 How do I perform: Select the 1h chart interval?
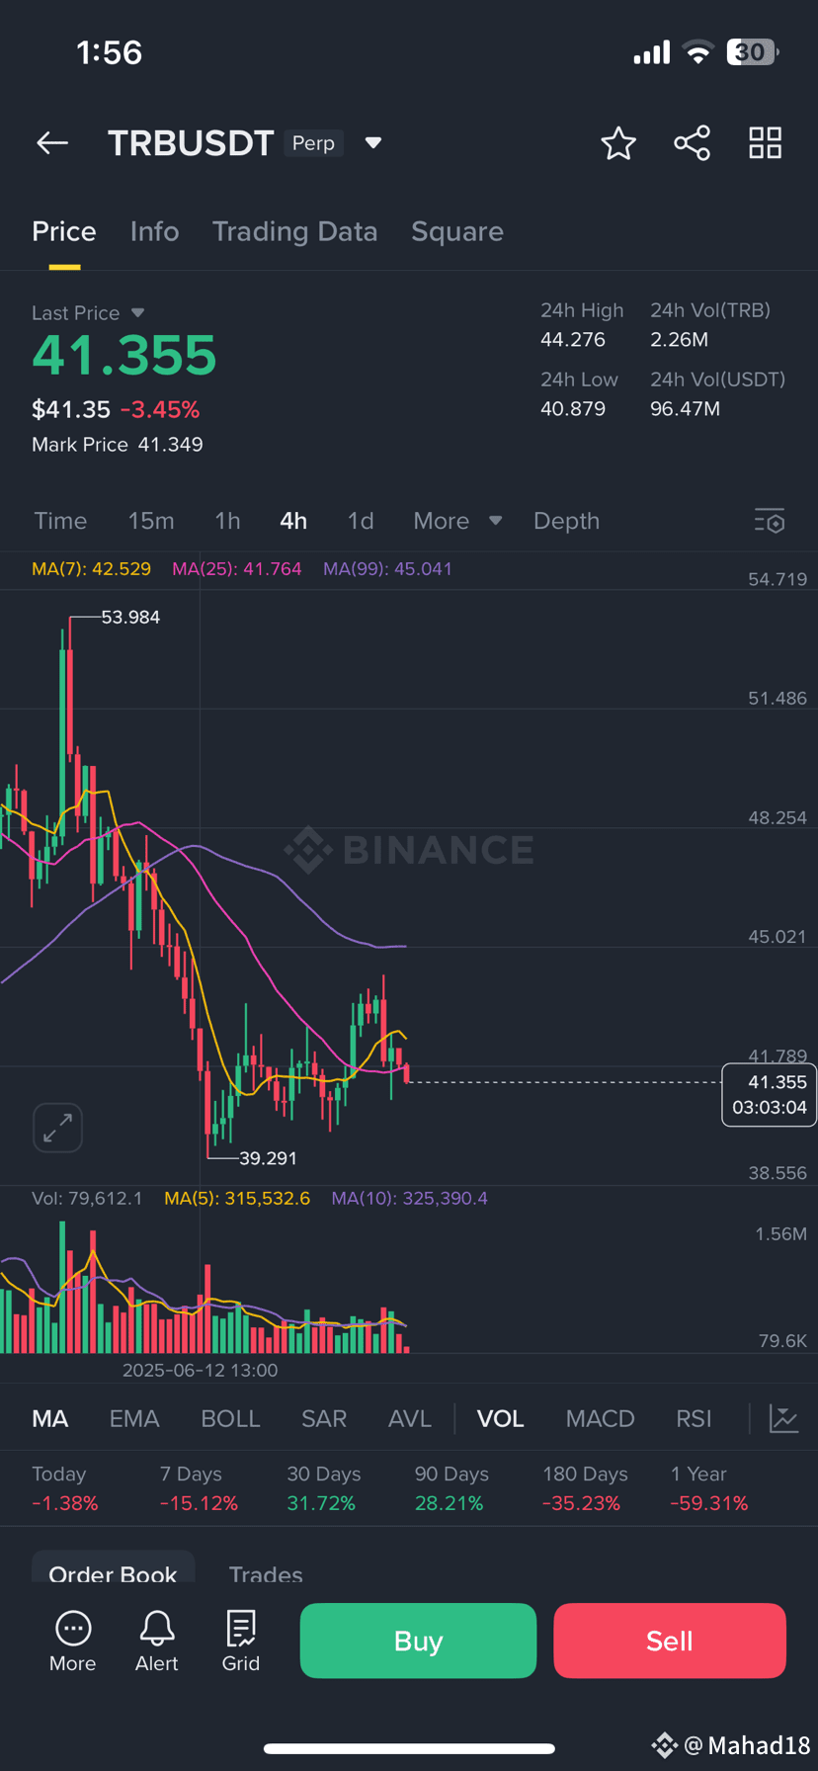(x=227, y=521)
